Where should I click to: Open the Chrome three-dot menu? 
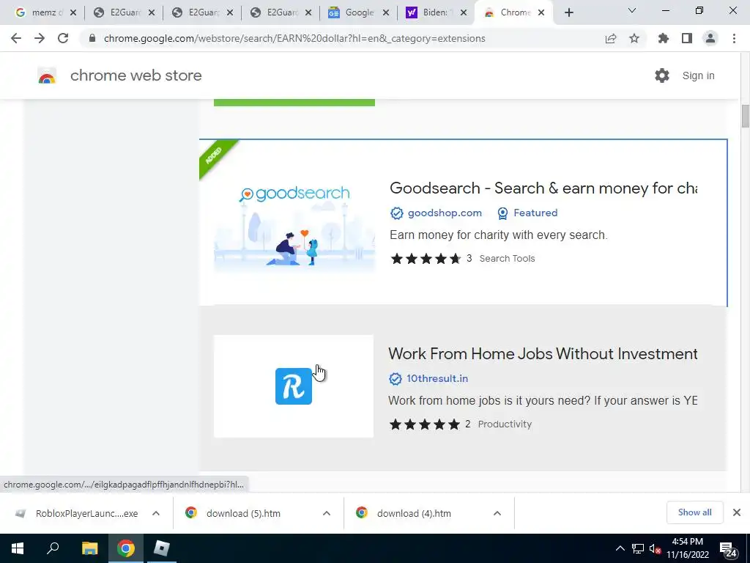click(734, 38)
